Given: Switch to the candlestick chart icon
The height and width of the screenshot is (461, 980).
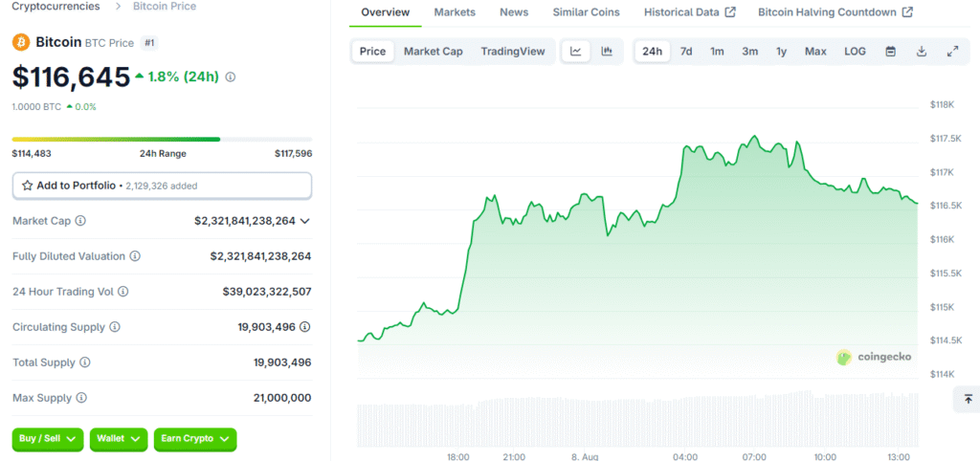Looking at the screenshot, I should 607,51.
